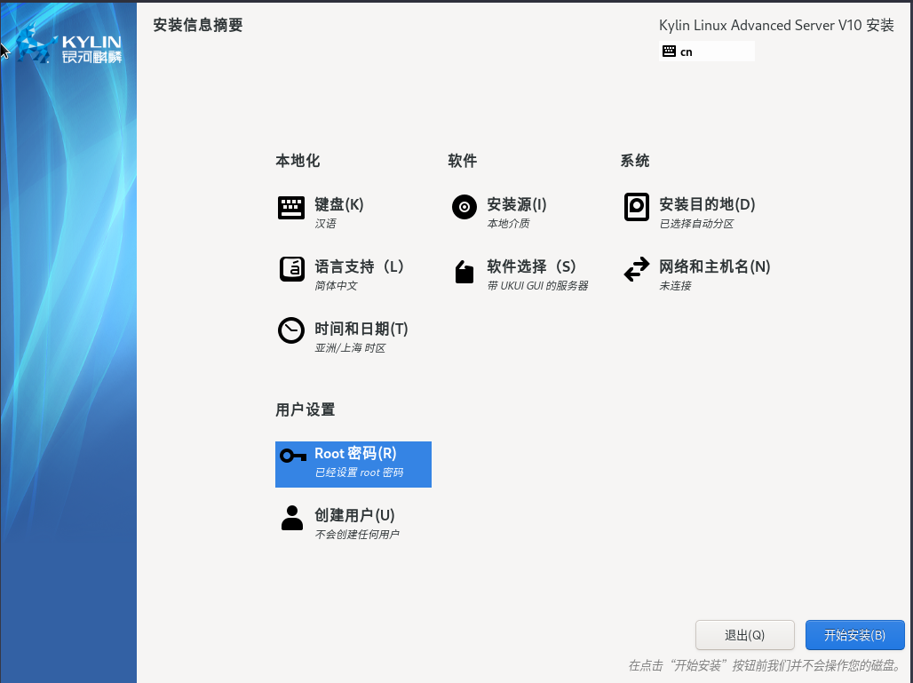Open the 安装目的地(D) hard drive icon

636,206
